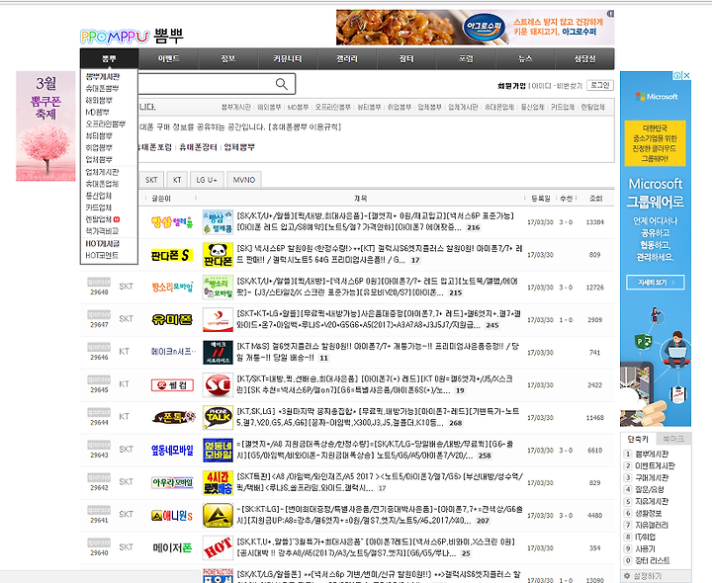The width and height of the screenshot is (712, 583).
Task: Switch to the SKT filter tab
Action: tap(151, 180)
